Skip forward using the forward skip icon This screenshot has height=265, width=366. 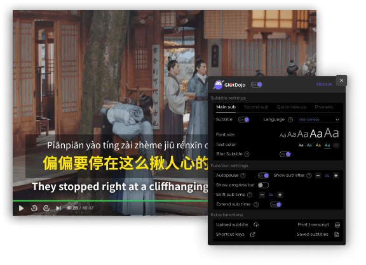46,208
